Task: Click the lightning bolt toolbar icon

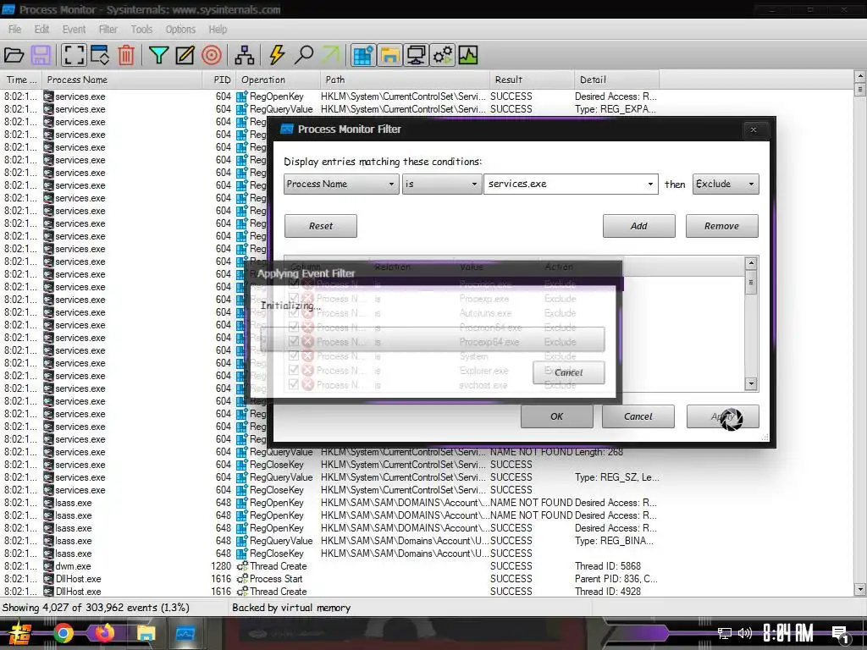Action: click(x=277, y=55)
